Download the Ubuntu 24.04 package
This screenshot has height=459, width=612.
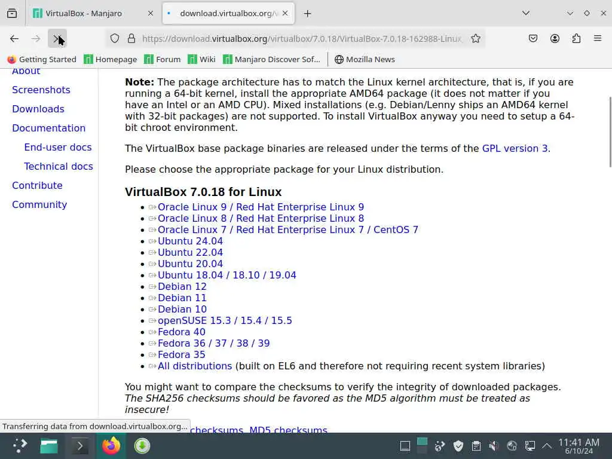pyautogui.click(x=190, y=241)
